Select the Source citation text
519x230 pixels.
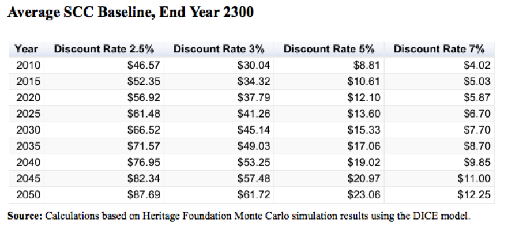(239, 216)
